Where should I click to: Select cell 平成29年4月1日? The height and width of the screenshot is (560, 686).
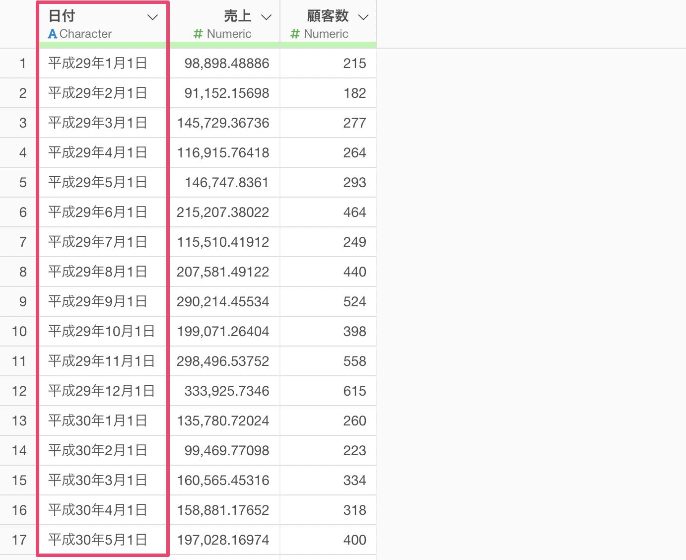tap(98, 152)
